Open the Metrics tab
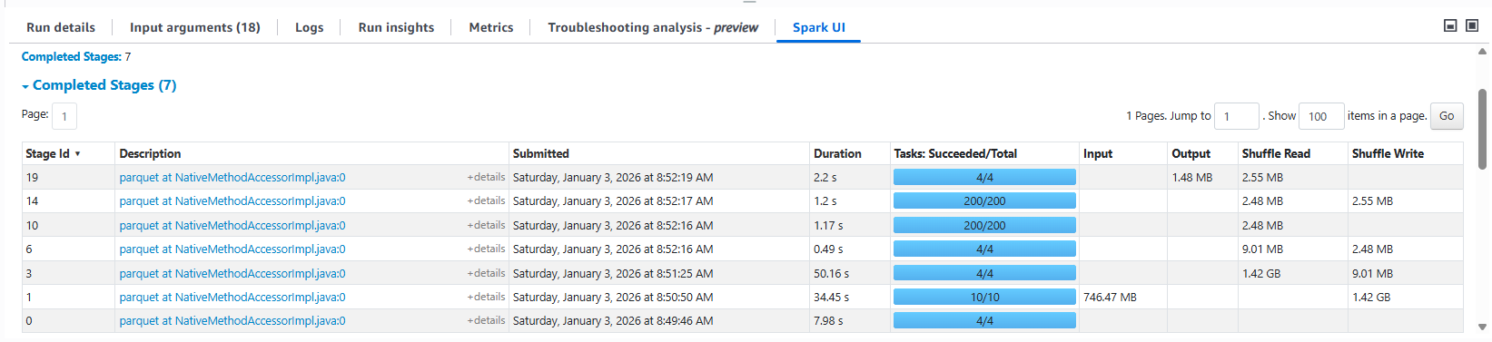The height and width of the screenshot is (342, 1492). tap(491, 27)
